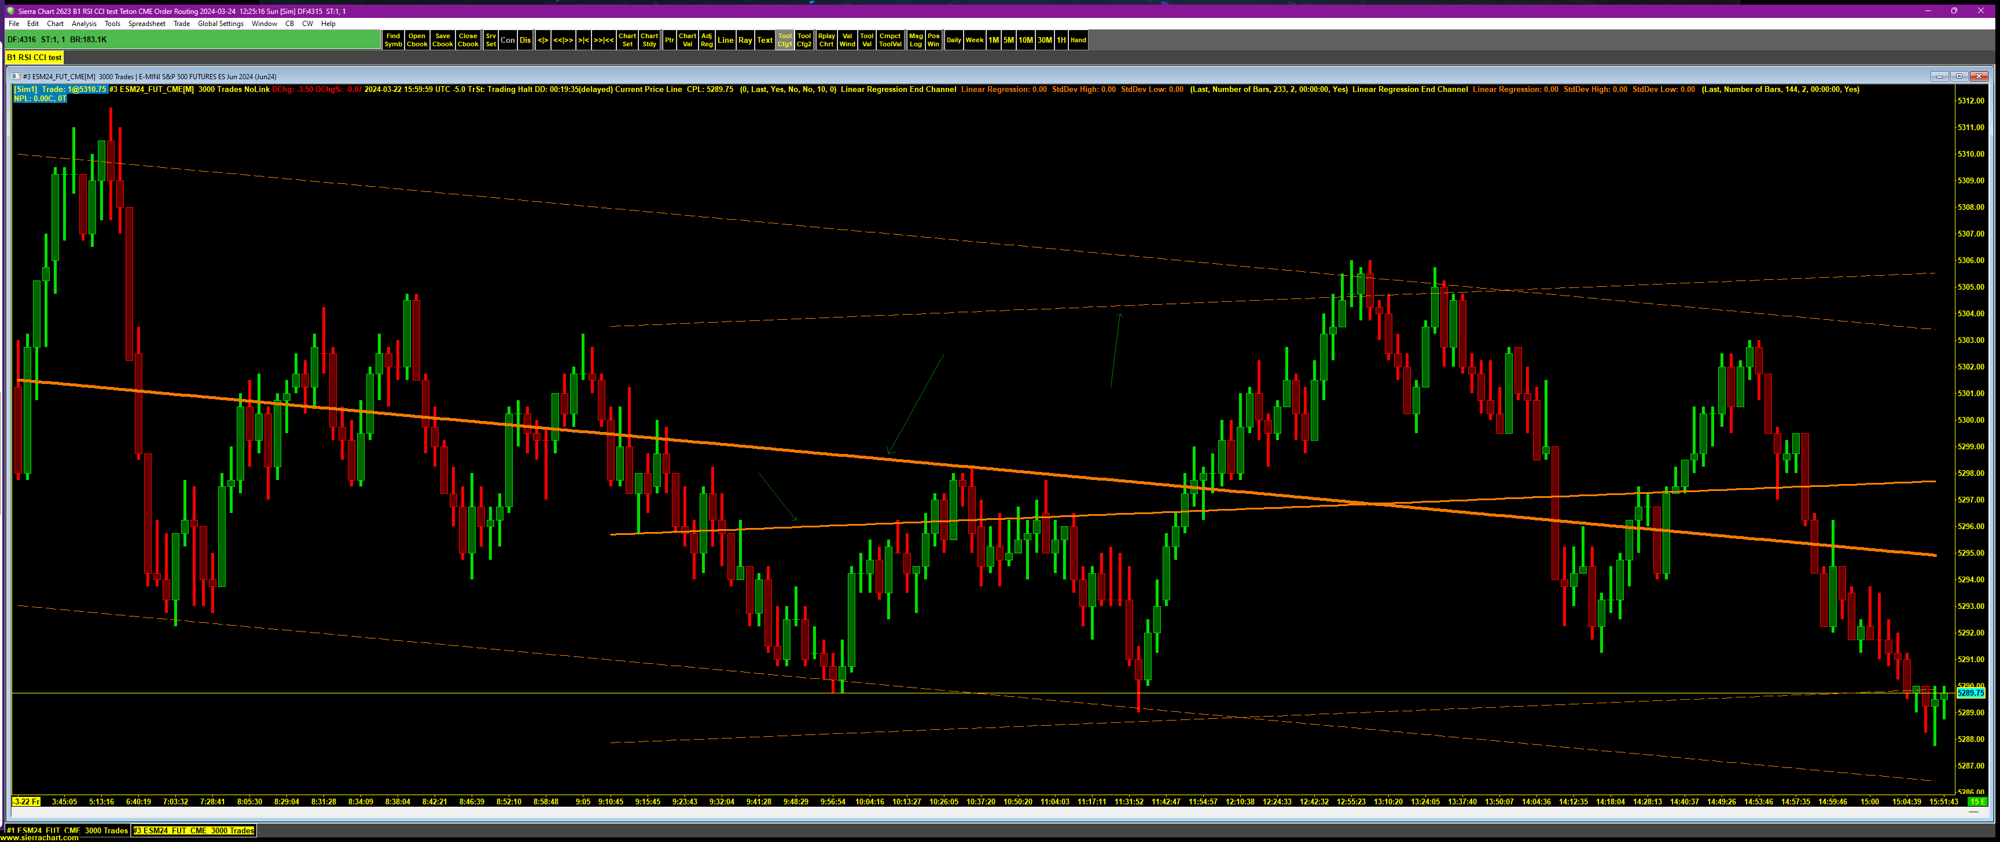
Task: Select the Text drawing tool
Action: click(x=764, y=40)
